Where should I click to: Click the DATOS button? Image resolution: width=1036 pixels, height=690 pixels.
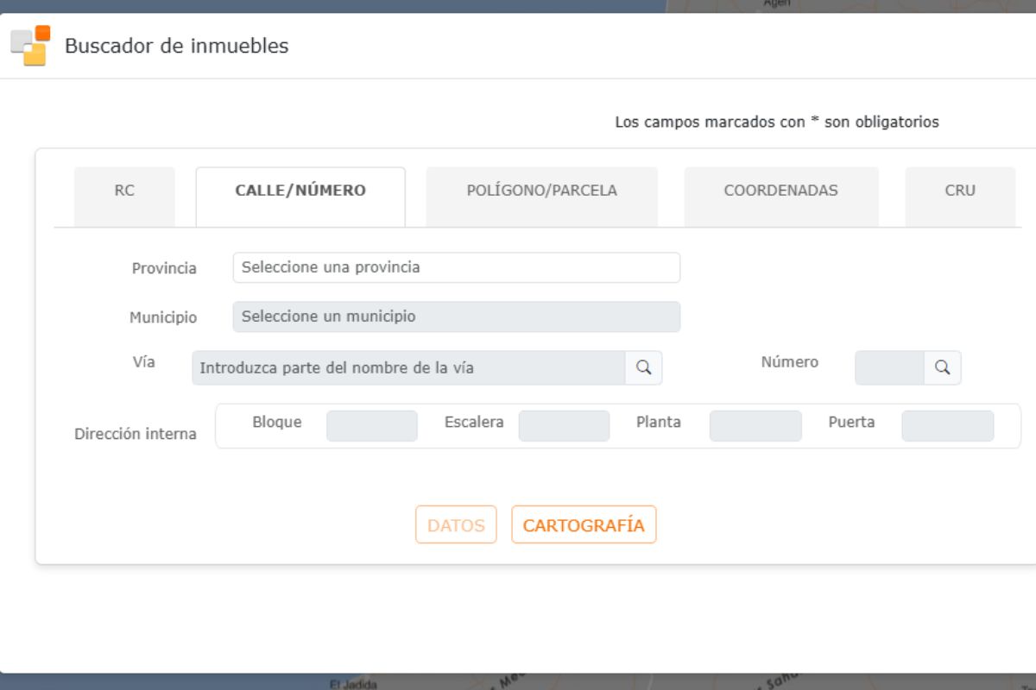click(x=456, y=524)
